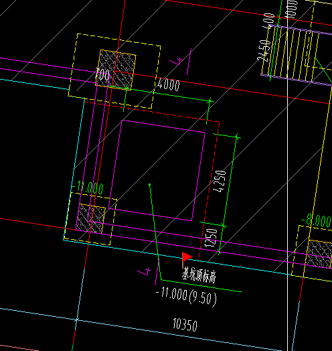332x351 pixels.
Task: Pick the hatched column below green -11.000
Action: (x=90, y=219)
